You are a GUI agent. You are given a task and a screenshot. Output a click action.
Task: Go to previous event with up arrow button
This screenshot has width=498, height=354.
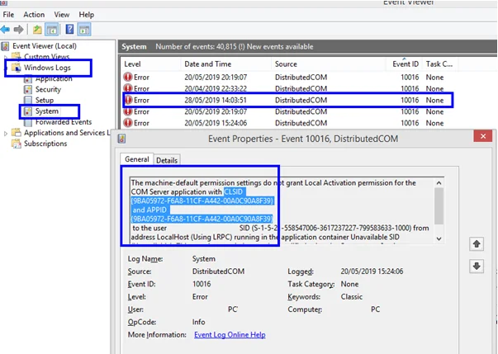pyautogui.click(x=477, y=244)
